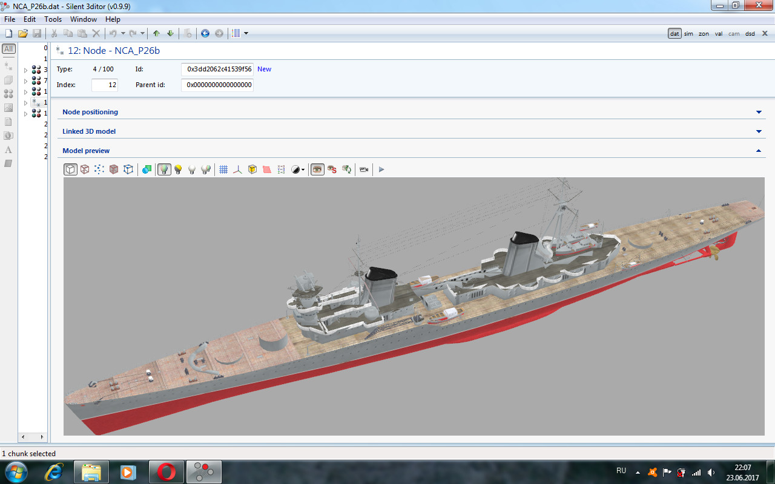Click the green move-up arrow icon
Viewport: 775px width, 484px height.
pos(156,33)
